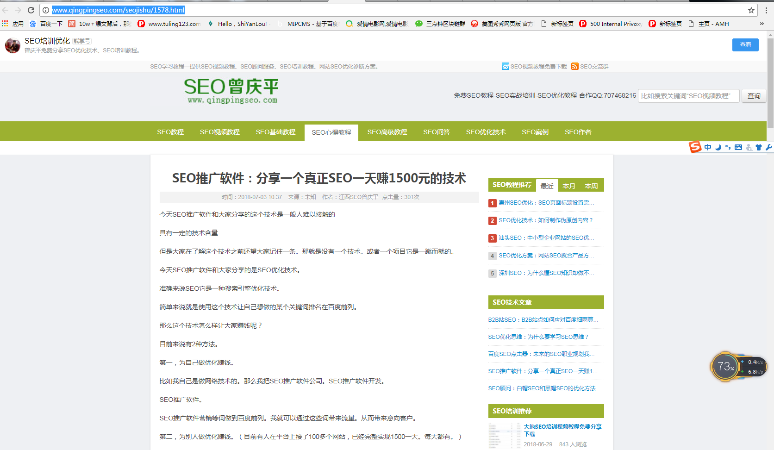
Task: Expand the hidden bookmarks overflow chevron
Action: point(762,24)
